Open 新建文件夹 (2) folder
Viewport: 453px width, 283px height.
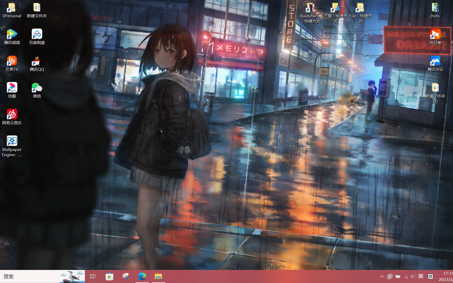pyautogui.click(x=435, y=93)
